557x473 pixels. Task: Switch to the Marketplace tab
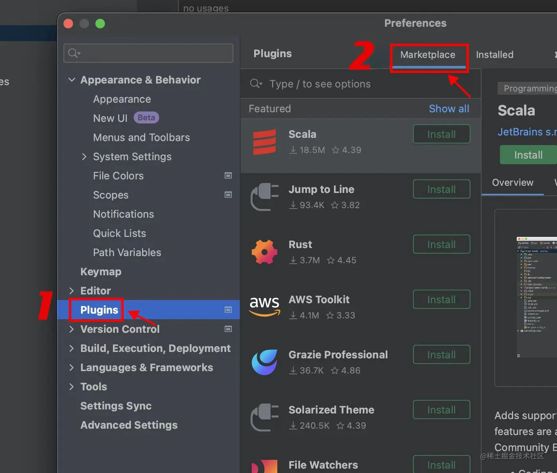click(x=428, y=55)
